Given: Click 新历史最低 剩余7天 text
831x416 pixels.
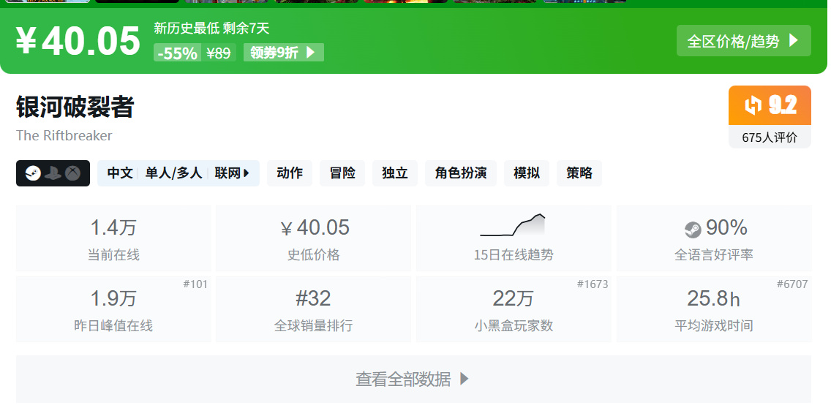Looking at the screenshot, I should pos(211,28).
